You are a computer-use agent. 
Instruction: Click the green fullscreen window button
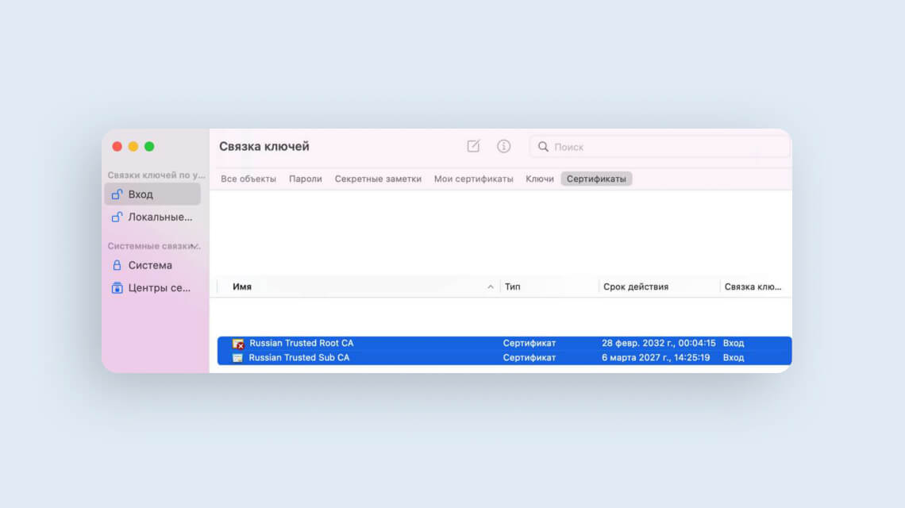tap(149, 147)
